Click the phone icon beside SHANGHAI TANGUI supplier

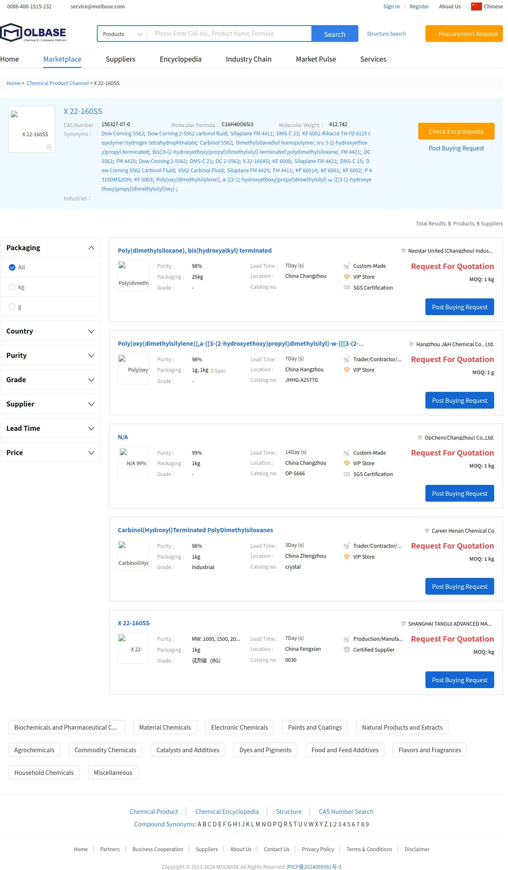[404, 624]
